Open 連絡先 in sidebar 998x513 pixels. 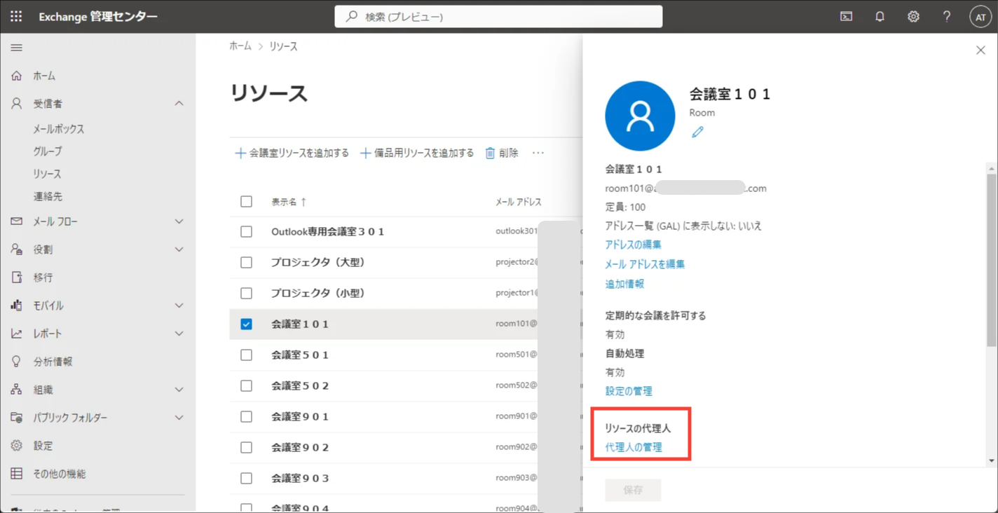point(48,196)
